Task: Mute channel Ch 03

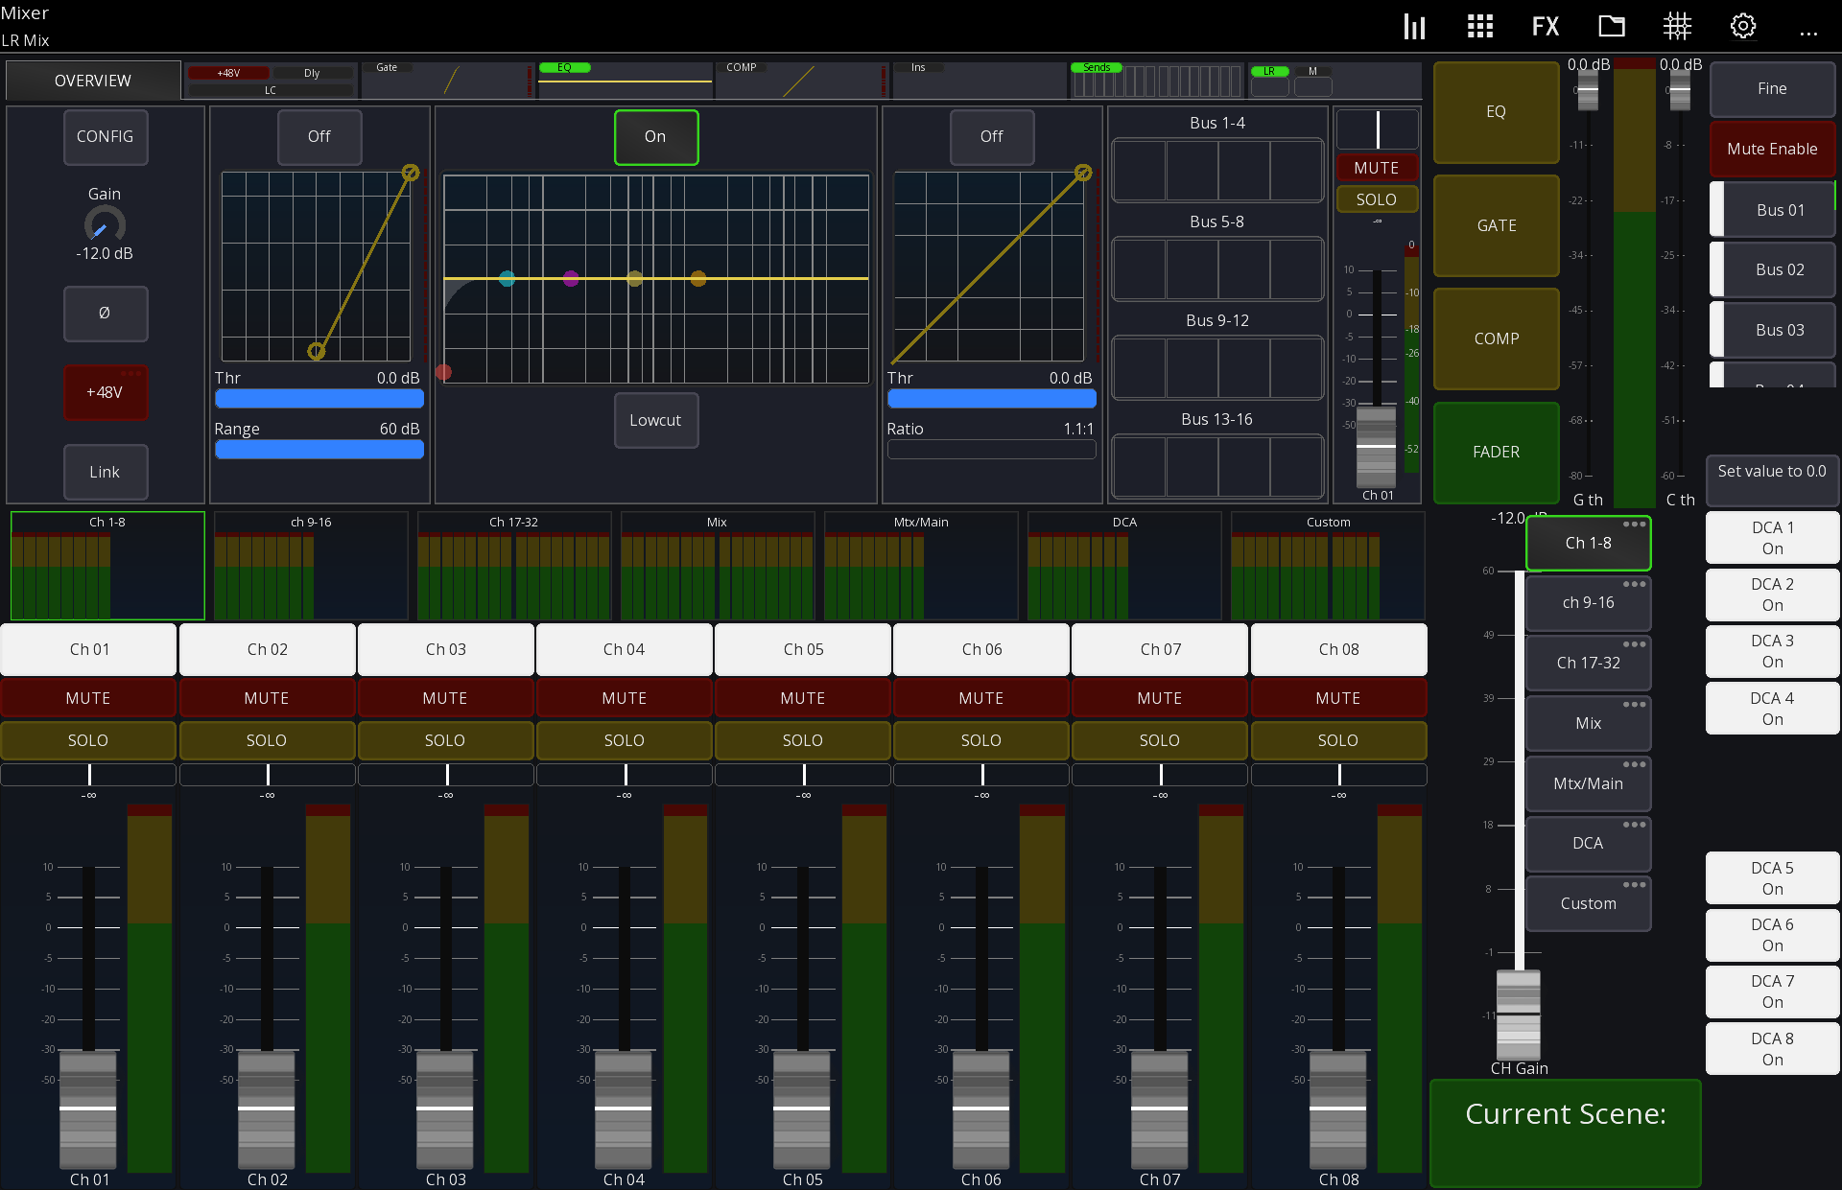Action: [445, 698]
